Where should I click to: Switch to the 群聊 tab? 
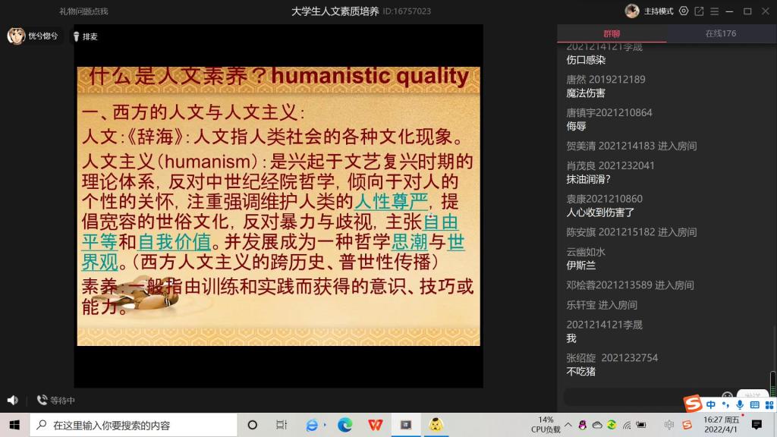pos(612,33)
